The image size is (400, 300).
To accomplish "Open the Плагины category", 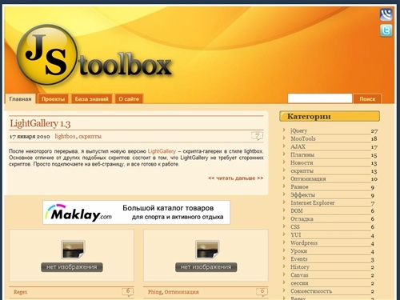I will pyautogui.click(x=302, y=154).
